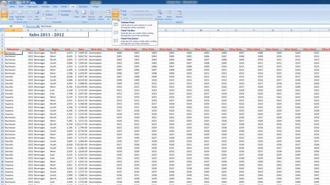Click the formula bar showing Buchanan

(185, 26)
